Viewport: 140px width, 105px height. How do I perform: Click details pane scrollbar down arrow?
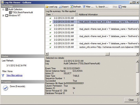[137, 94]
